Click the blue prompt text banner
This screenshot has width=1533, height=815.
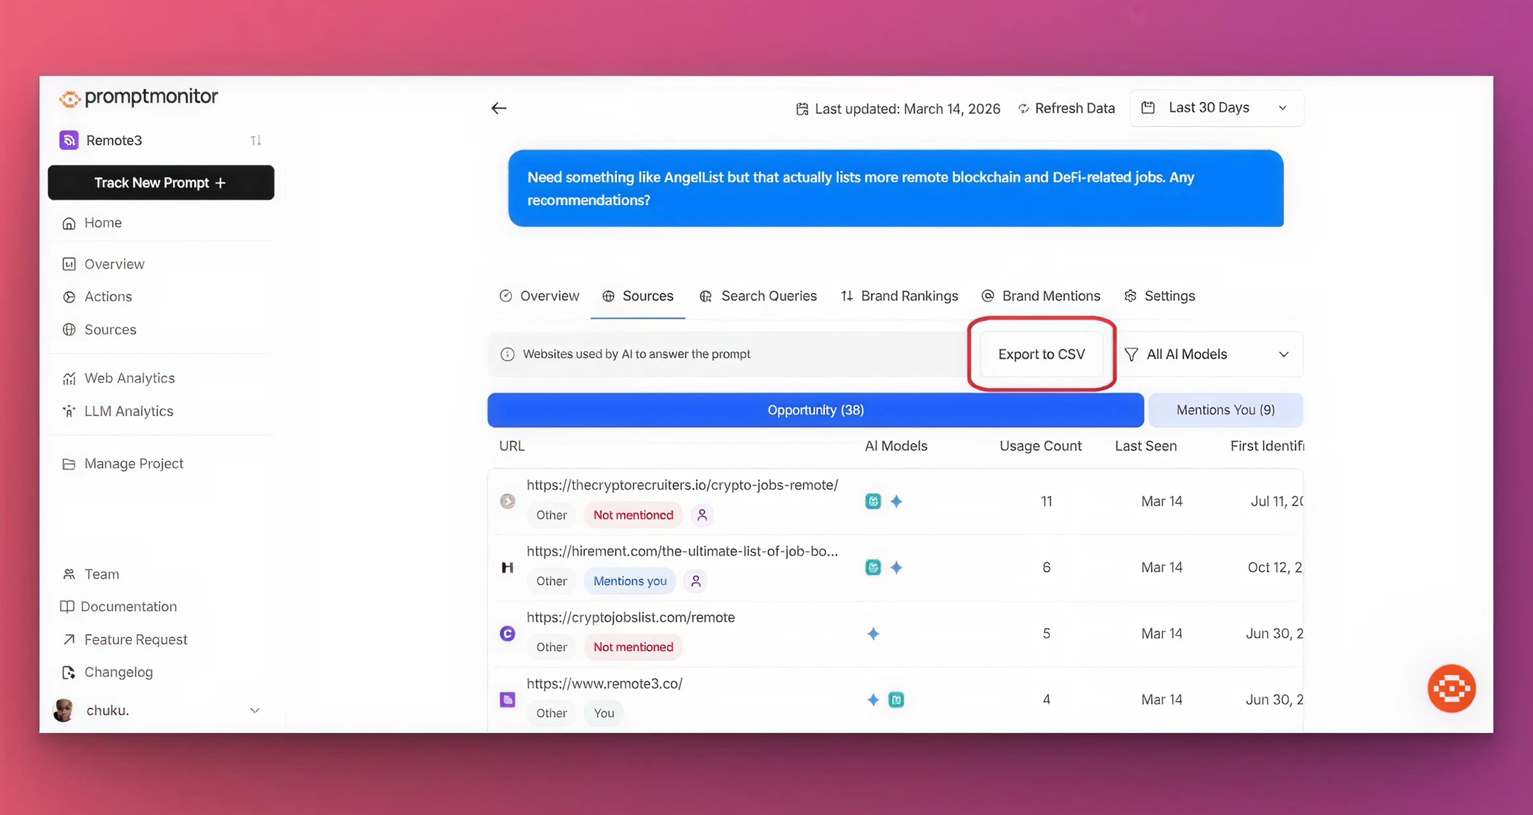click(x=896, y=189)
